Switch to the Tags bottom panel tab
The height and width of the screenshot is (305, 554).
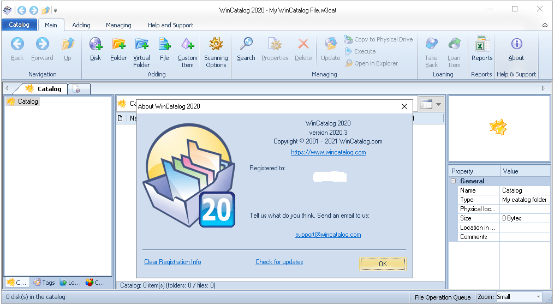tap(45, 283)
